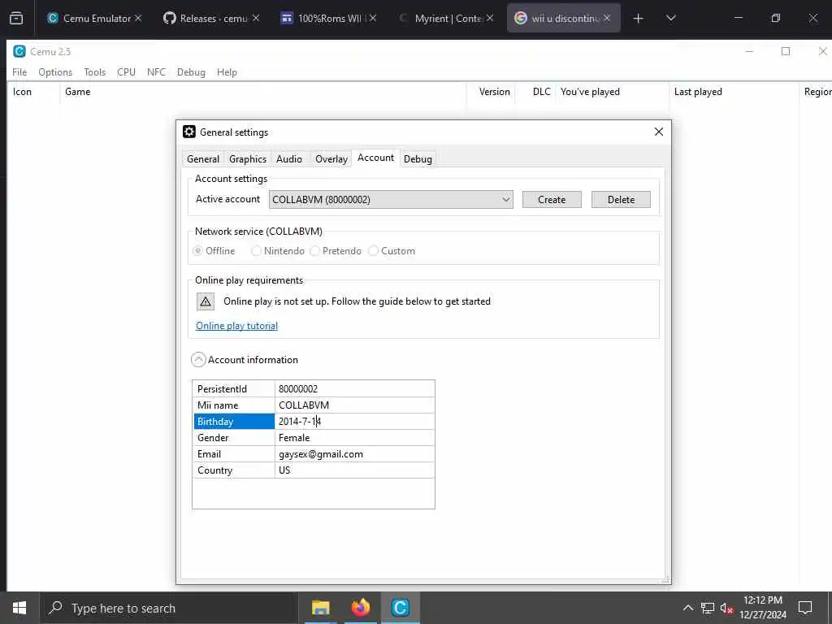This screenshot has width=832, height=624.
Task: Open File Explorer from the taskbar
Action: (x=320, y=608)
